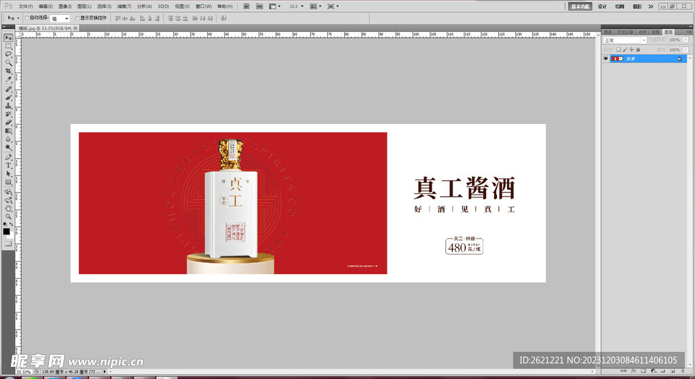Switch to the 设计 workspace

click(602, 6)
